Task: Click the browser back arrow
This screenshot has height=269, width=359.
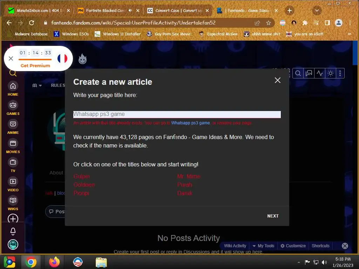Action: 9,23
